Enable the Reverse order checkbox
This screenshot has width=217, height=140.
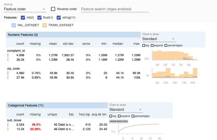53,9
